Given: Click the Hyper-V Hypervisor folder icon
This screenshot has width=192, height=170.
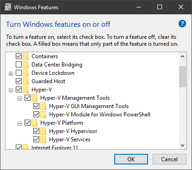Looking at the screenshot, I should coord(43,131).
